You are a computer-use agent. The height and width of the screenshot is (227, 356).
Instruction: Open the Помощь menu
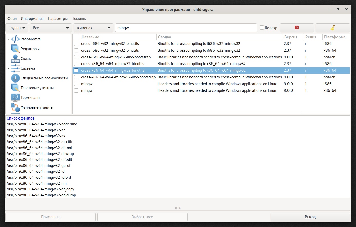(x=79, y=19)
